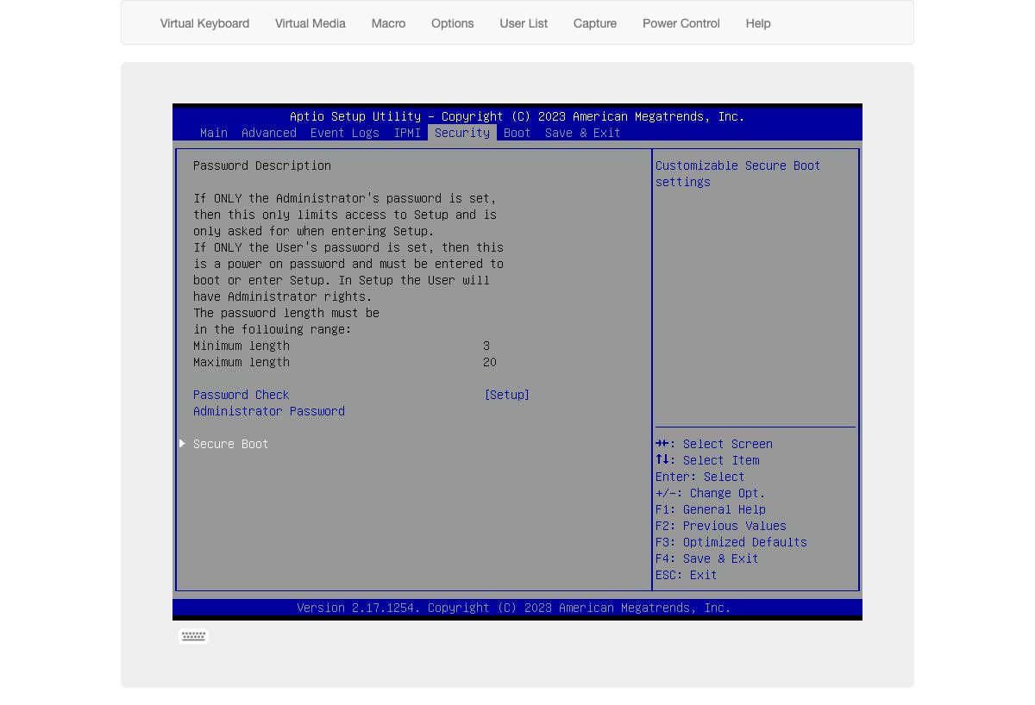Open the User List menu

coord(524,23)
